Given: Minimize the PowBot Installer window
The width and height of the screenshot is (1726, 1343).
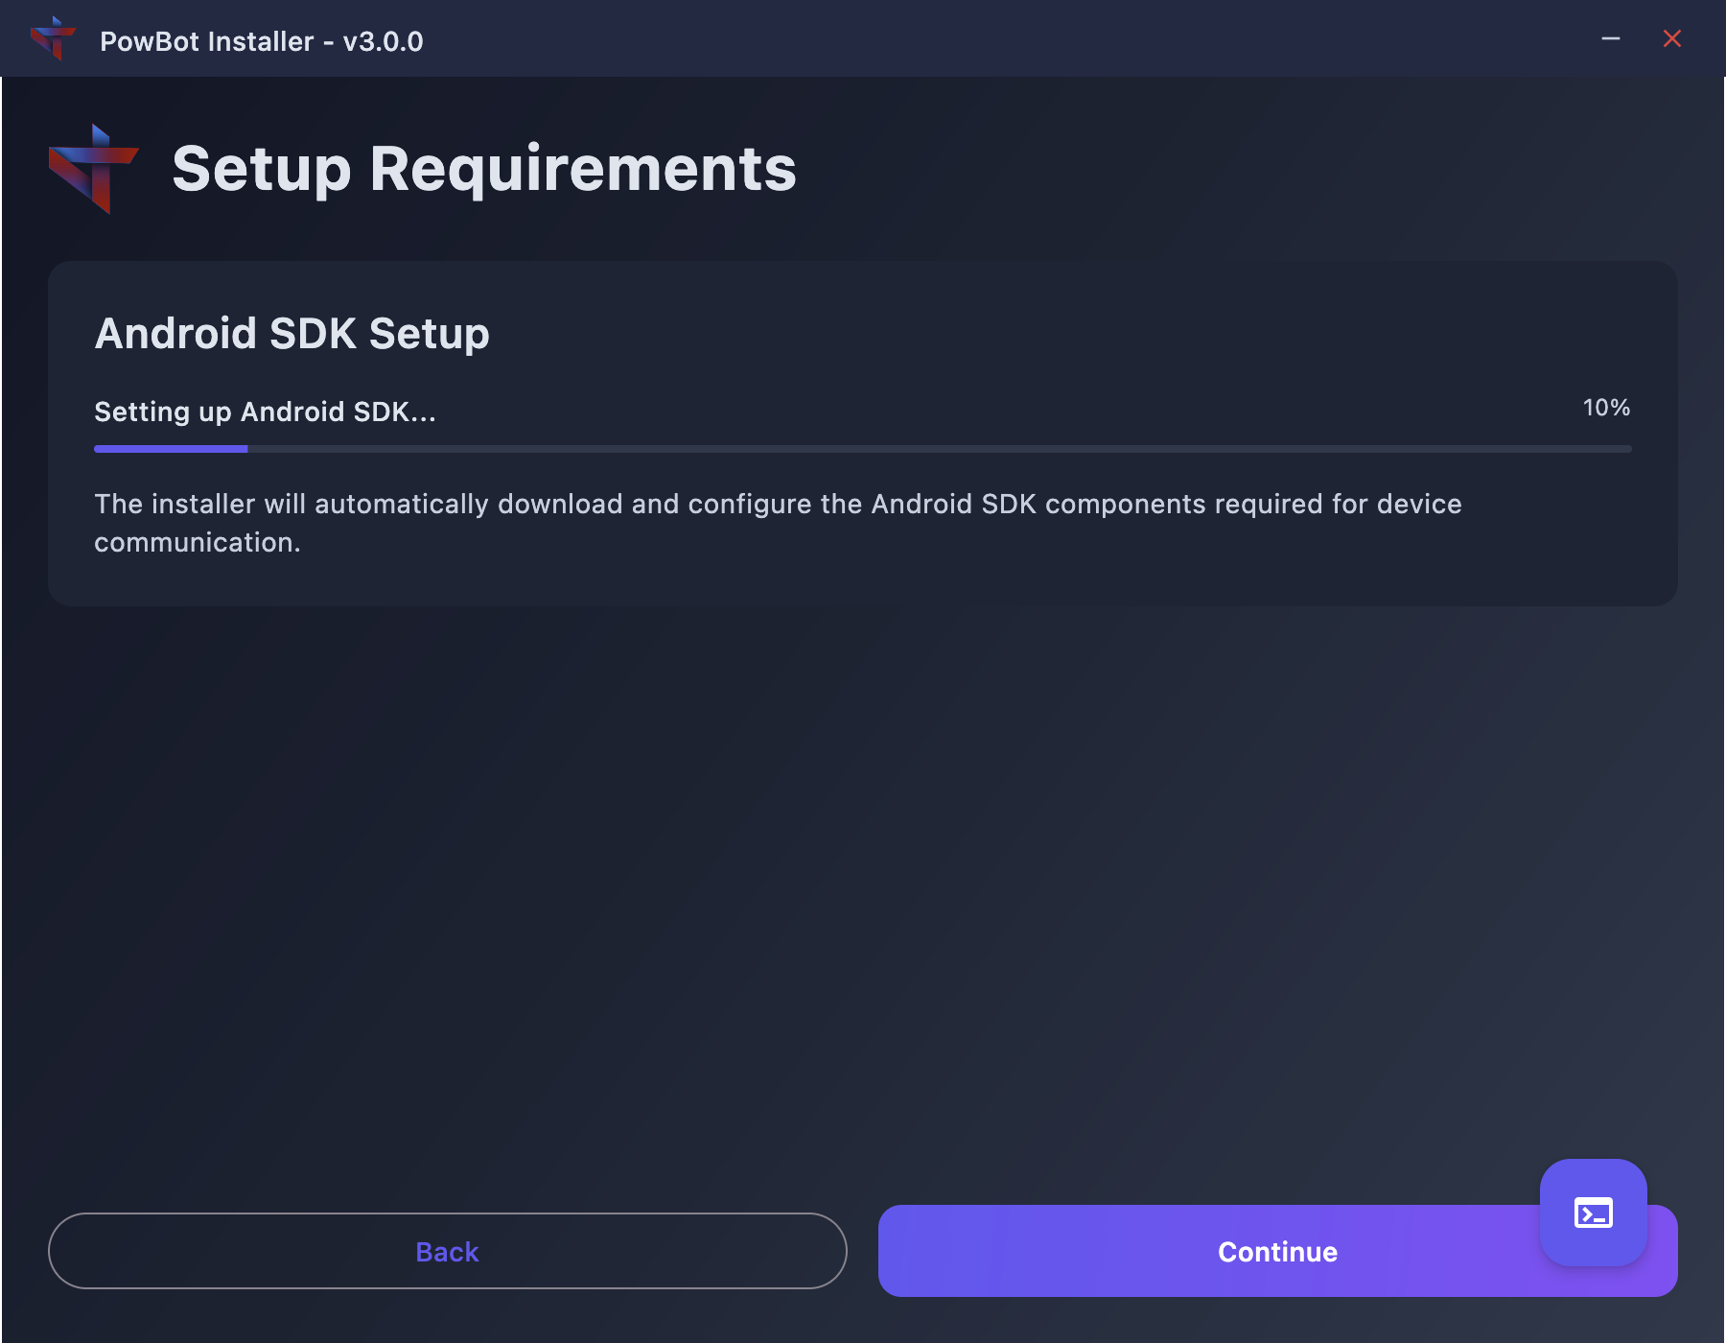Looking at the screenshot, I should [x=1610, y=39].
